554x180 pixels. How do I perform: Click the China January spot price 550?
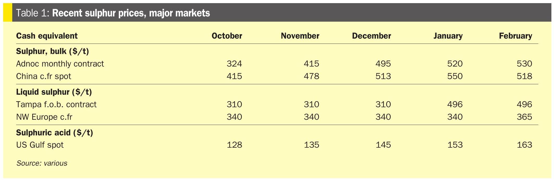(455, 76)
